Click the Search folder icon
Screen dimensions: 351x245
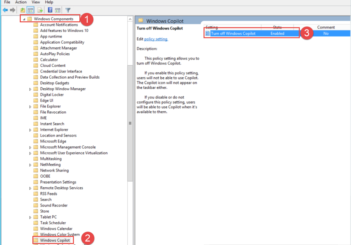(36, 199)
